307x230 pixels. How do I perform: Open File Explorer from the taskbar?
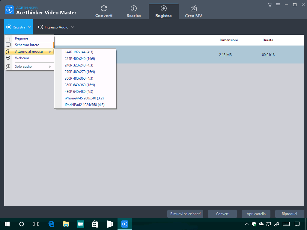click(66, 224)
